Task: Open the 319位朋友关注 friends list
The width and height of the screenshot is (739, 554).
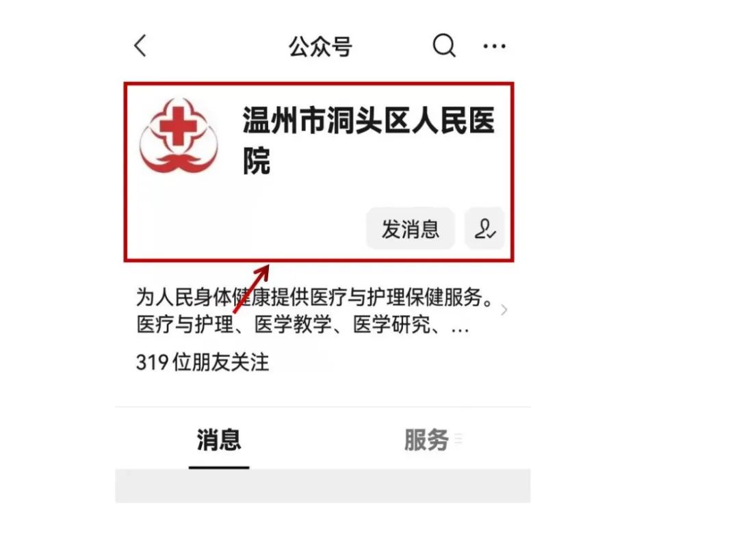Action: 203,362
